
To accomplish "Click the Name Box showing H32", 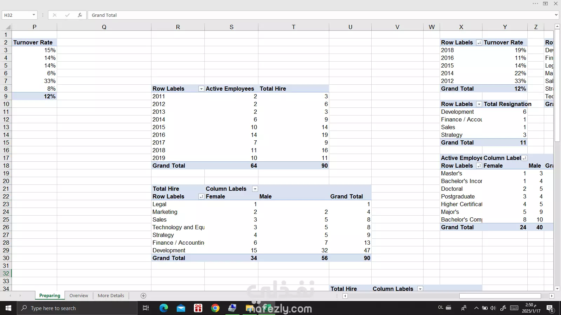I will (x=17, y=15).
